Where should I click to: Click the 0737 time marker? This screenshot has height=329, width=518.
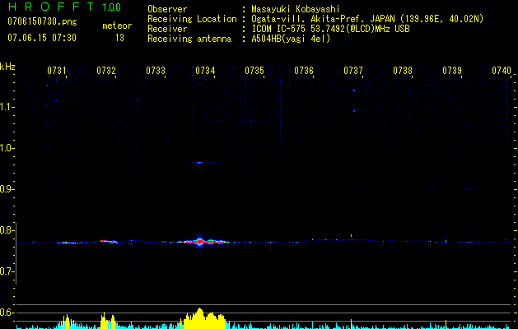click(353, 70)
